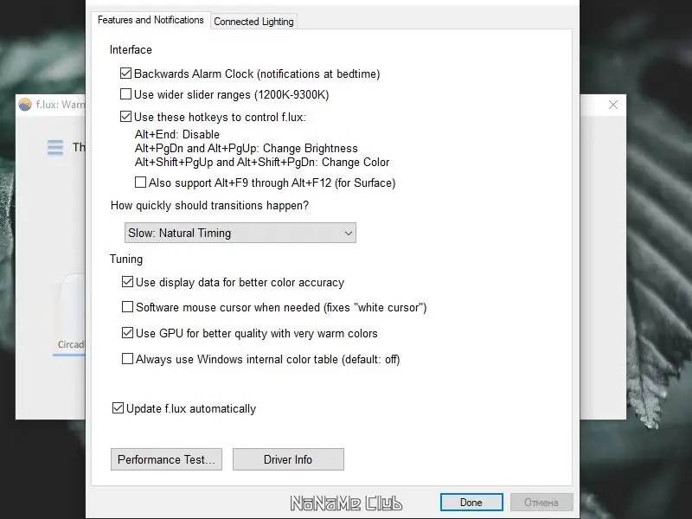Click the Change Color hotkey line
Image resolution: width=692 pixels, height=519 pixels.
(x=262, y=163)
